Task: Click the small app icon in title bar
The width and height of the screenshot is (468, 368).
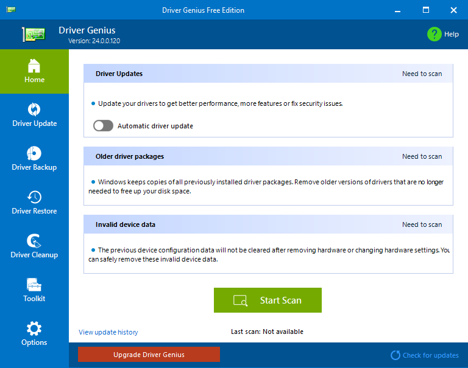Action: click(11, 10)
